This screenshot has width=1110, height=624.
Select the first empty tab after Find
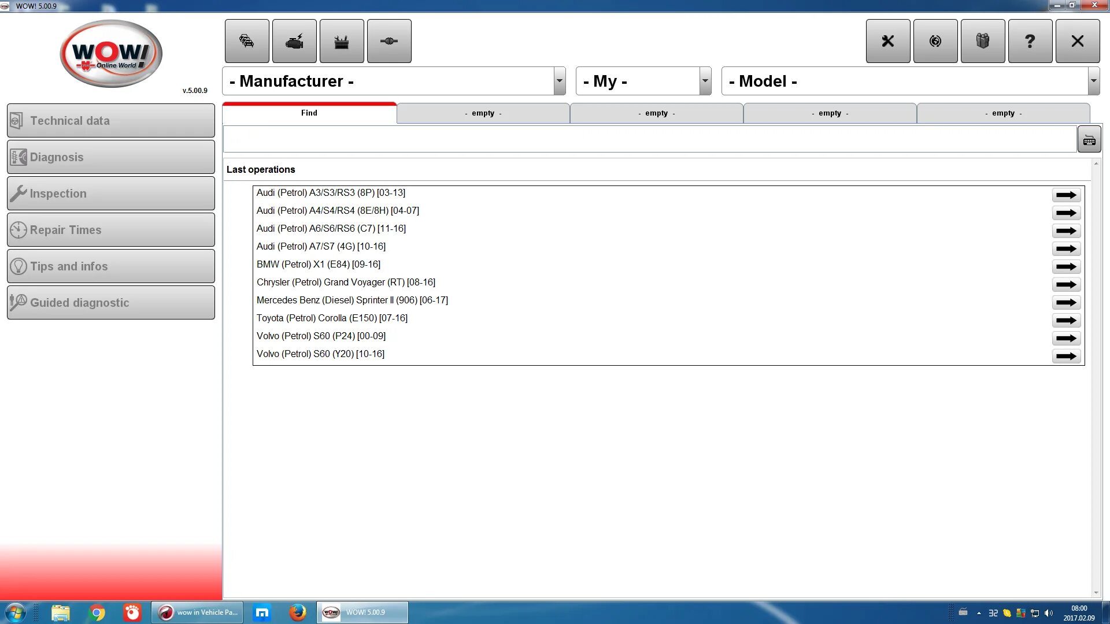pyautogui.click(x=483, y=113)
